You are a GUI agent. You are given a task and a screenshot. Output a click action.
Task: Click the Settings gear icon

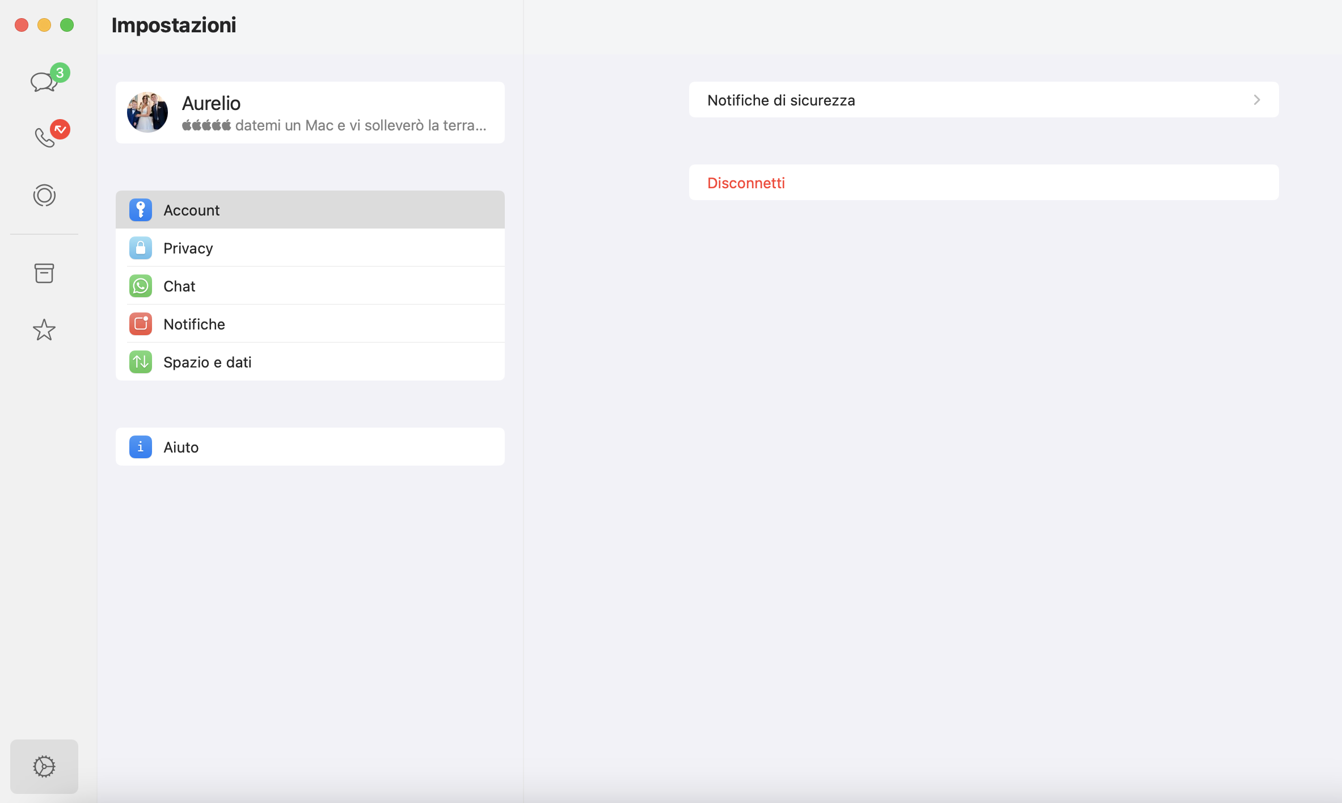44,766
